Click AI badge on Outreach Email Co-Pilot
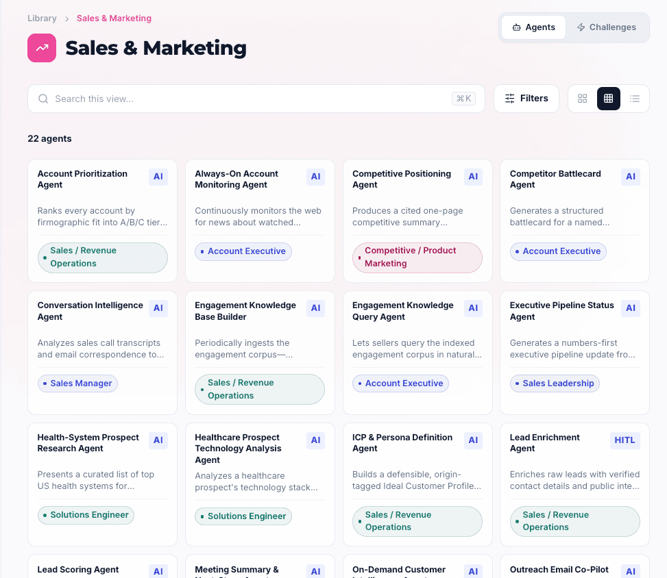The height and width of the screenshot is (578, 667). pyautogui.click(x=631, y=571)
